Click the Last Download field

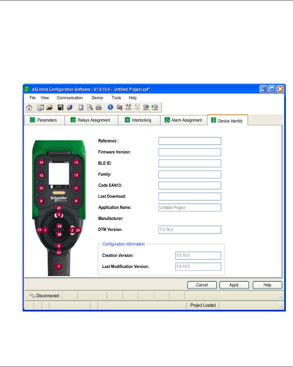coord(190,197)
